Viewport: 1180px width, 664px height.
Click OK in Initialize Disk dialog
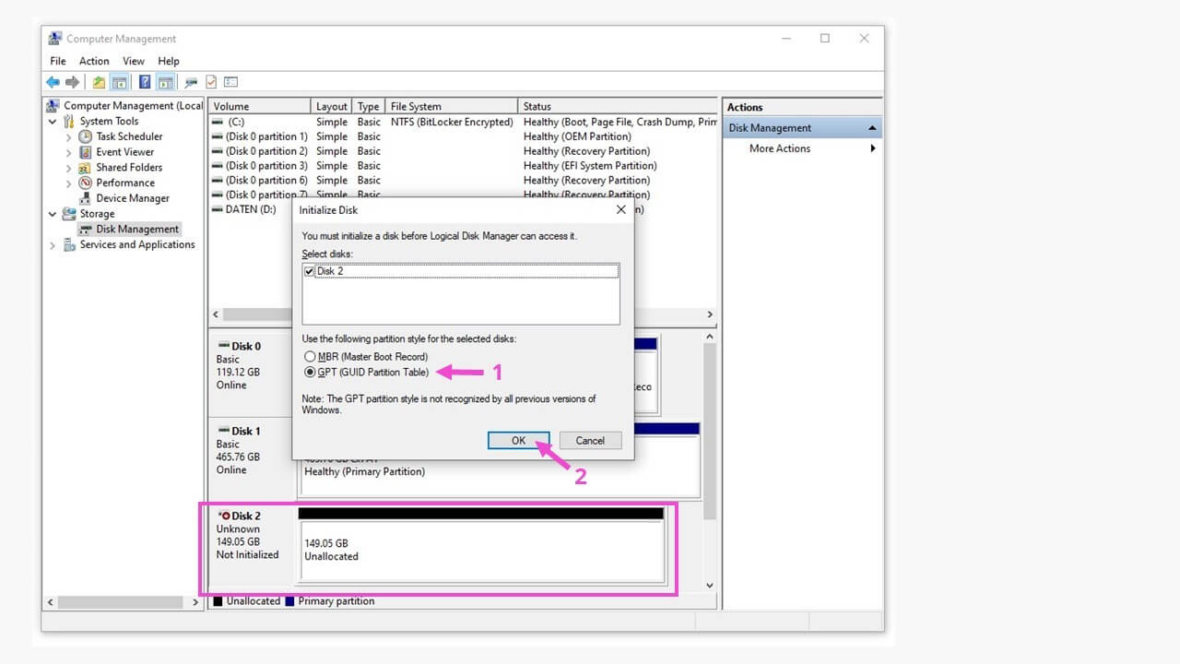(519, 441)
